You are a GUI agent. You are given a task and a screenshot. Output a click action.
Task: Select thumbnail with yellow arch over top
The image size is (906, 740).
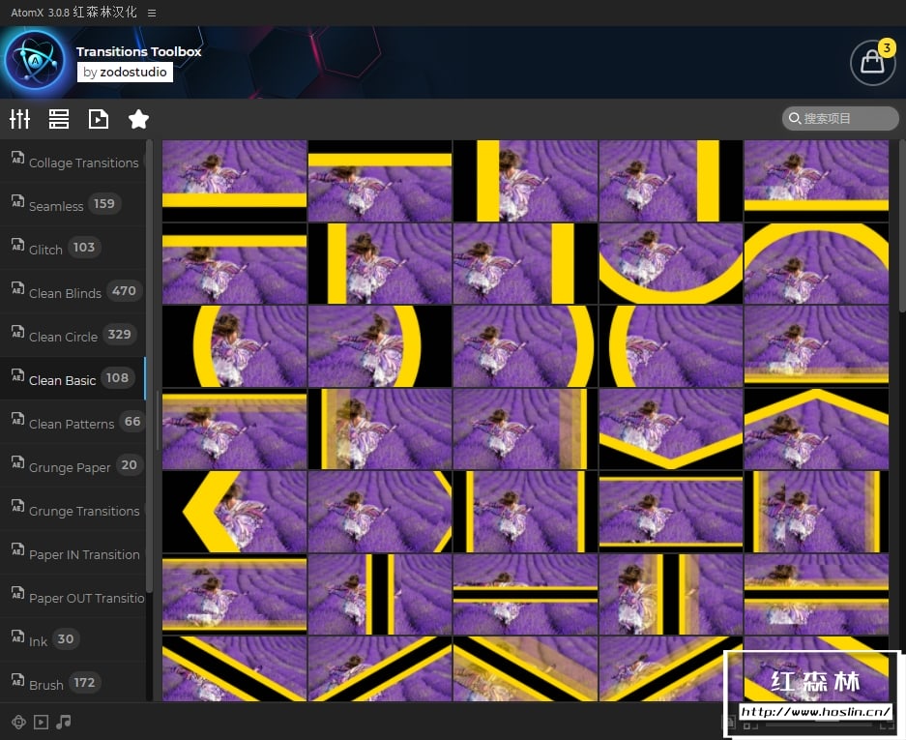[x=816, y=264]
